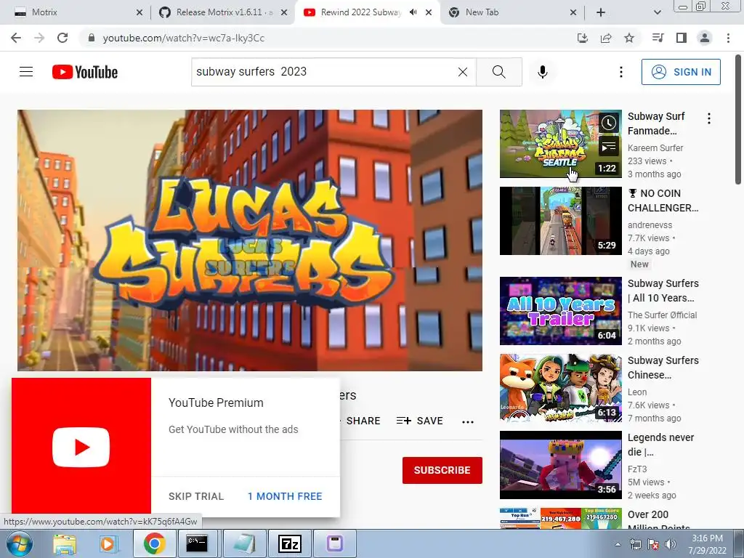Save video to playlist with SAVE
Screen dimensions: 744x558
click(419, 421)
